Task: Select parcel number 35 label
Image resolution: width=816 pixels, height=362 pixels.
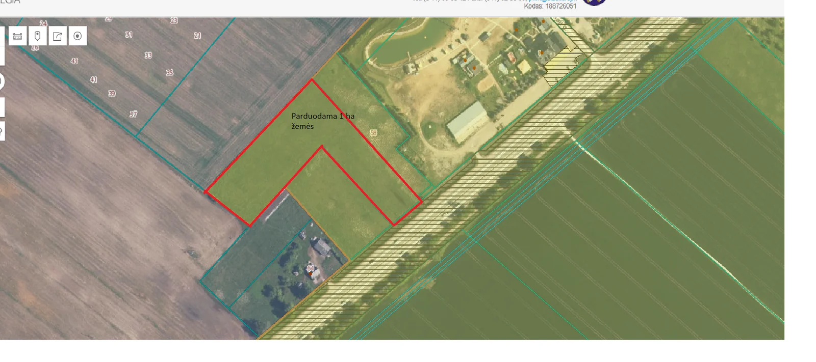Action: pyautogui.click(x=169, y=73)
